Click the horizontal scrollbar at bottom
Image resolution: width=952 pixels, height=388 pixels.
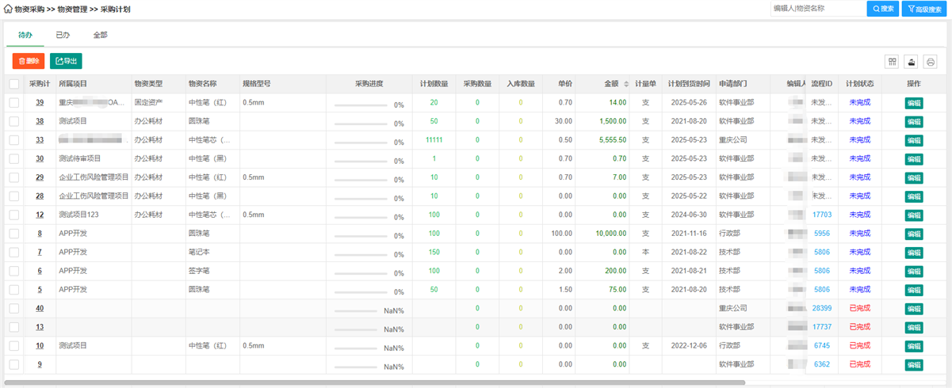point(374,382)
